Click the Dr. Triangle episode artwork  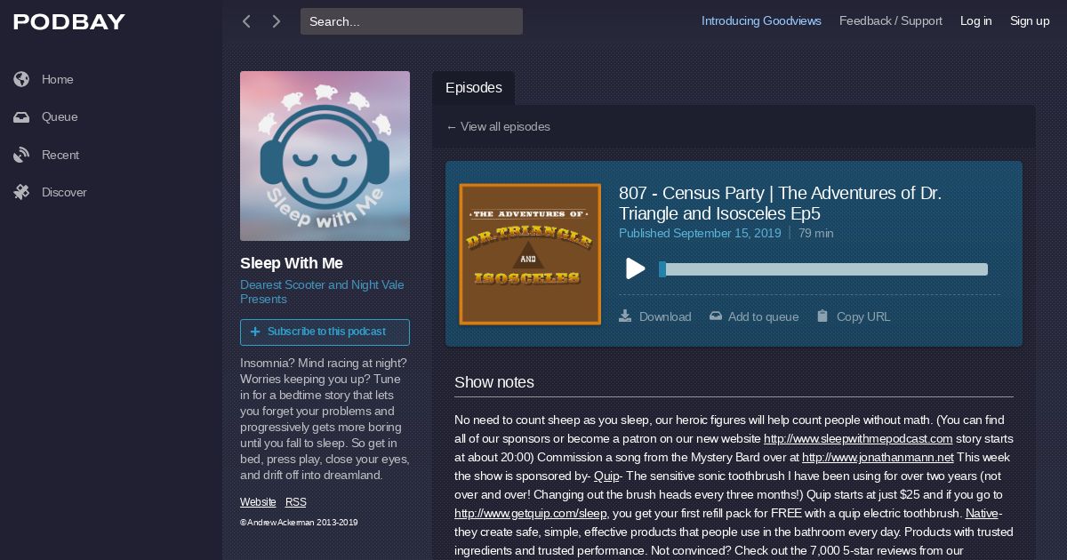[530, 253]
